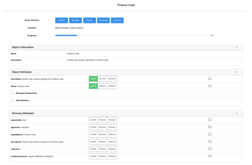The width and height of the screenshot is (252, 165).
Task: Click comment icon in requestable row
Action: [210, 120]
